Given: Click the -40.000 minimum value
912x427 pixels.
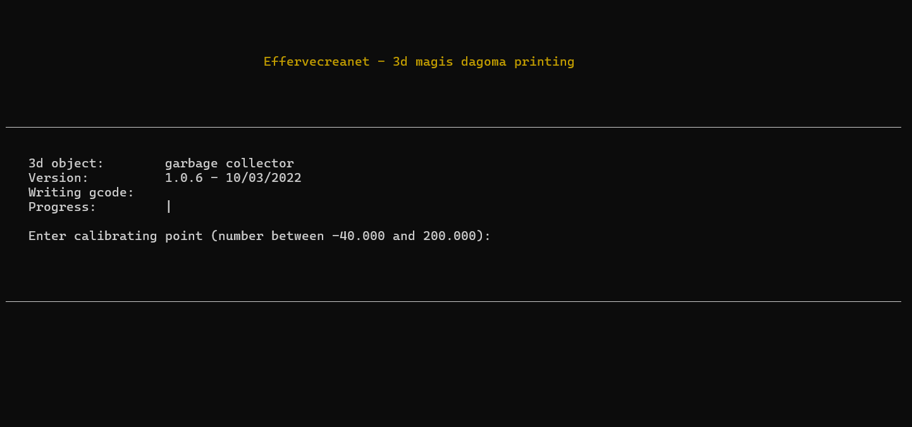Looking at the screenshot, I should pos(359,236).
